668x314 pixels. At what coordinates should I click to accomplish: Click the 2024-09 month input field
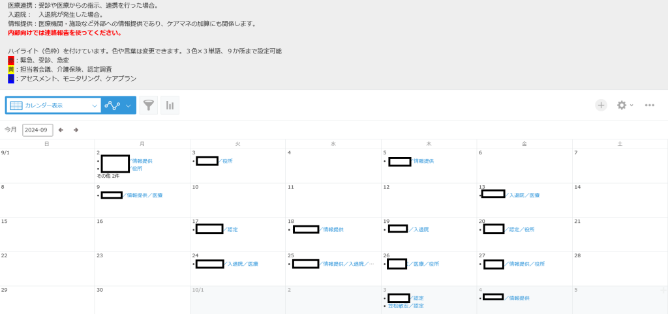pyautogui.click(x=37, y=130)
